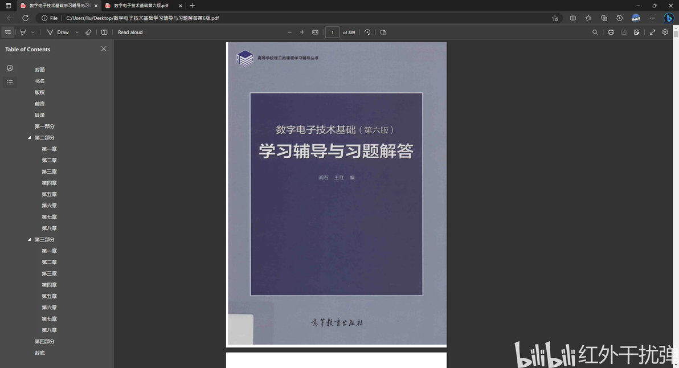
Task: Zoom out with the minus button
Action: tap(290, 32)
